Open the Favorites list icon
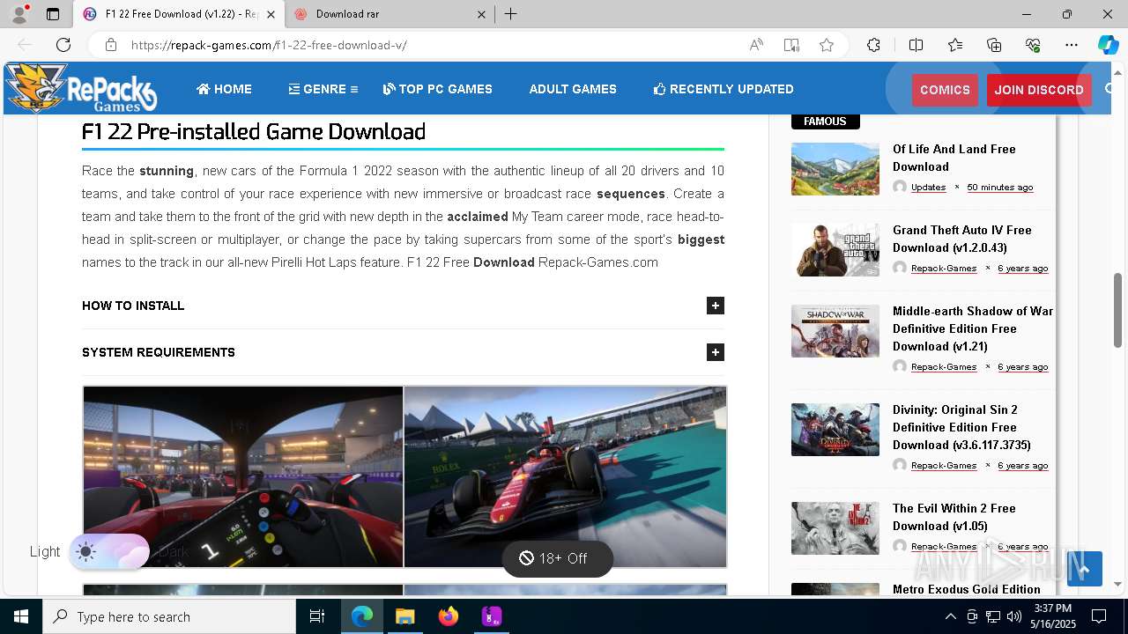The width and height of the screenshot is (1128, 634). pyautogui.click(x=955, y=45)
